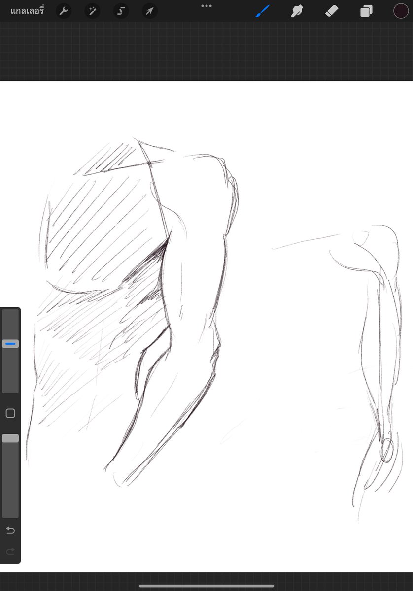413x591 pixels.
Task: Undo the last stroke with the undo arrow
Action: pos(10,530)
